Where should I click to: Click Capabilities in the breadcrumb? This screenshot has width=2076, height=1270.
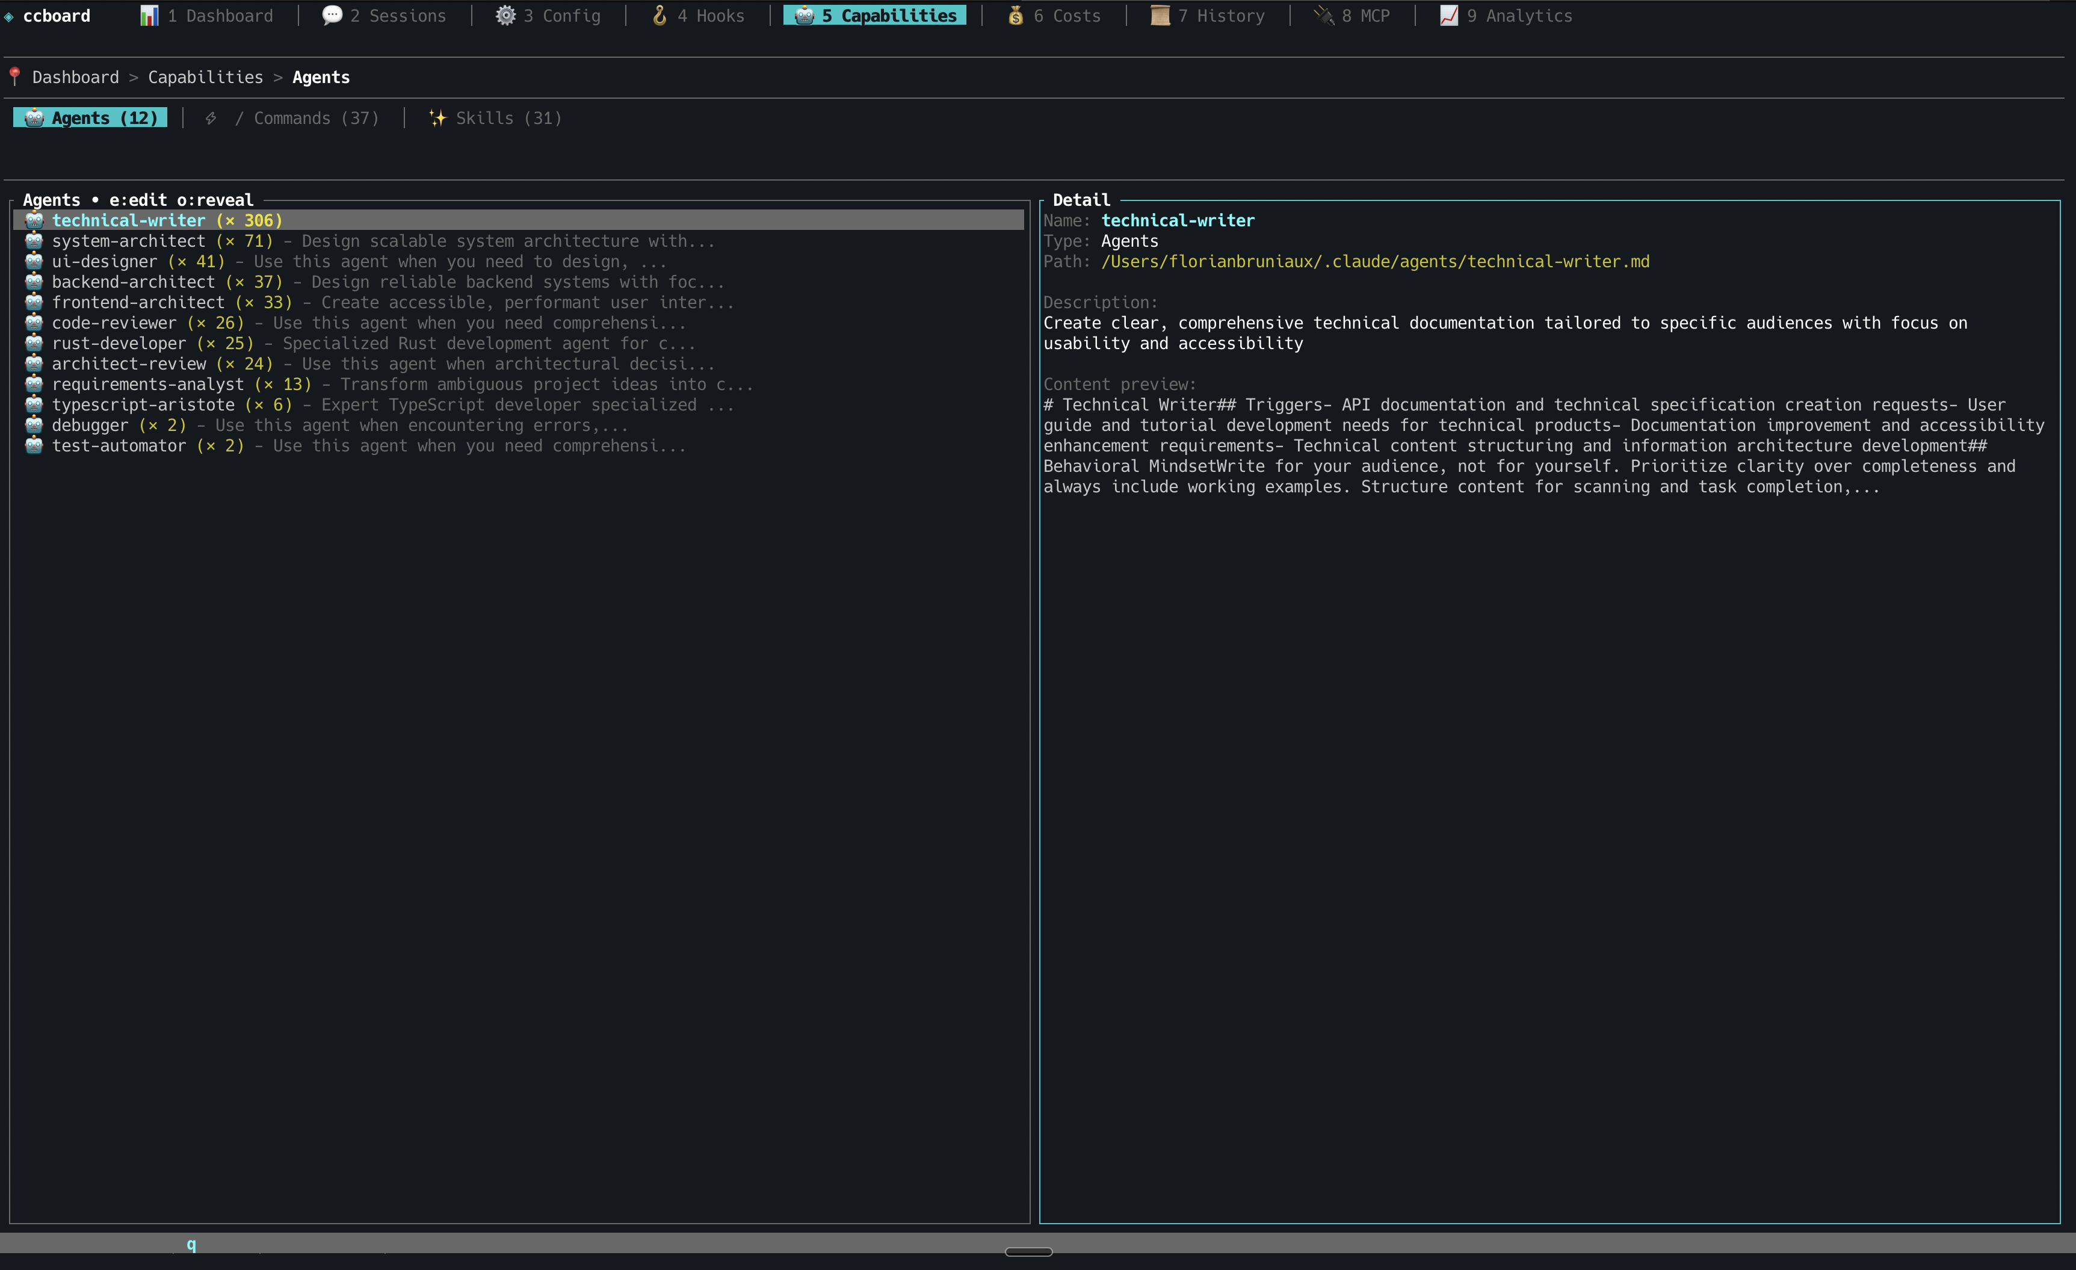[x=206, y=78]
